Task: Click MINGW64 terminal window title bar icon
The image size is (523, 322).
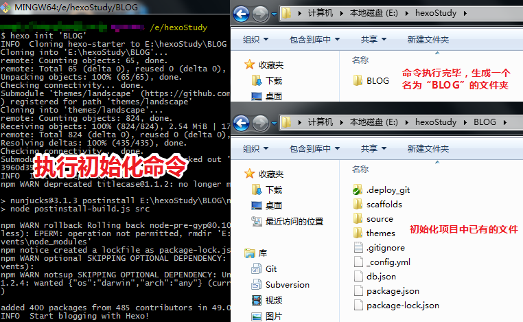Action: pos(5,8)
